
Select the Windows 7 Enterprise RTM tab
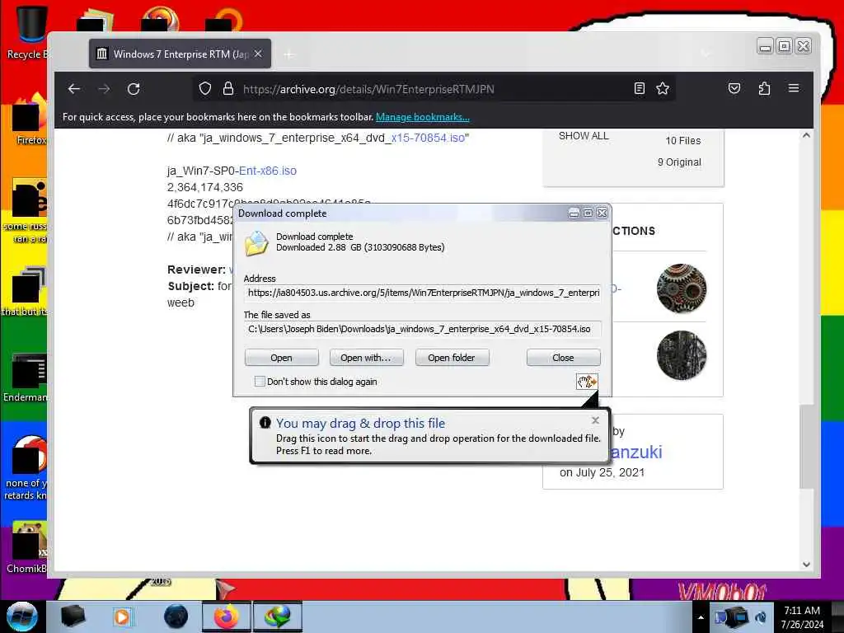[180, 54]
